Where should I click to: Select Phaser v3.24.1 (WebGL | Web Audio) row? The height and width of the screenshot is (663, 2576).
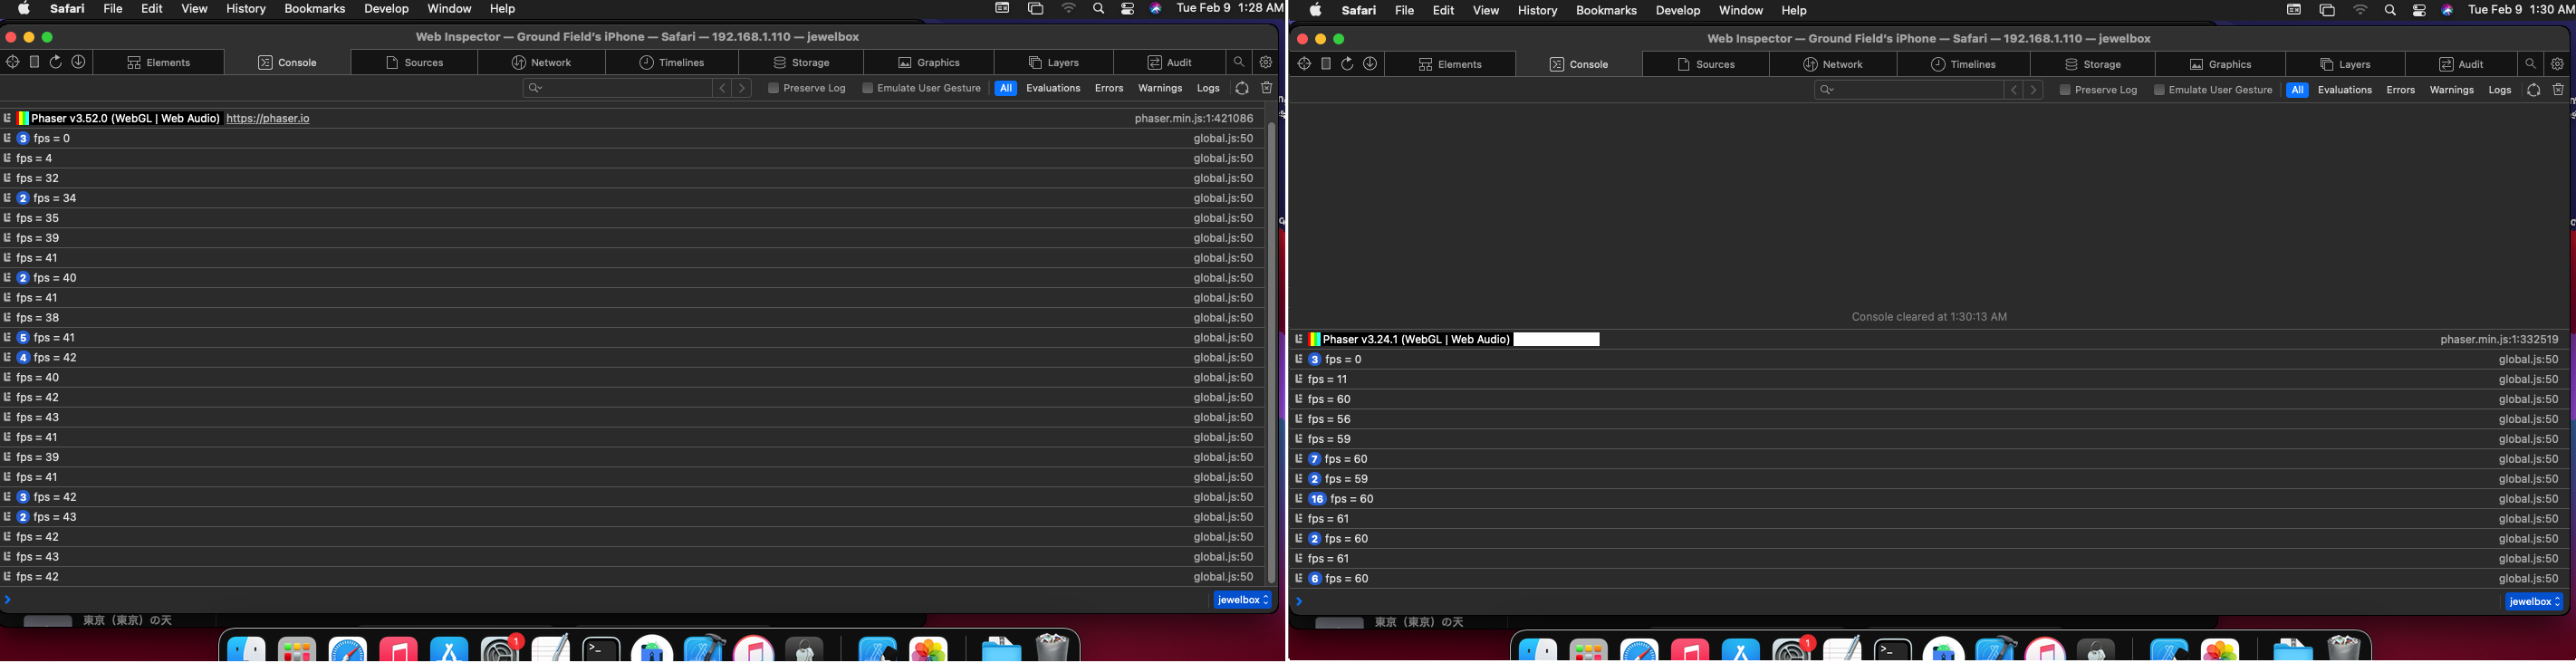click(x=1930, y=340)
